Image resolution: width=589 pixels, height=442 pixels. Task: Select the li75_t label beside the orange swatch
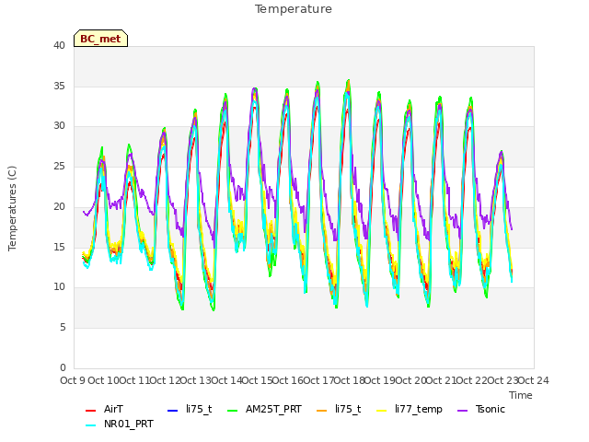(x=348, y=409)
